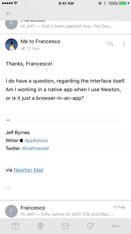Tap the Me to Francesco sender header

point(40,41)
